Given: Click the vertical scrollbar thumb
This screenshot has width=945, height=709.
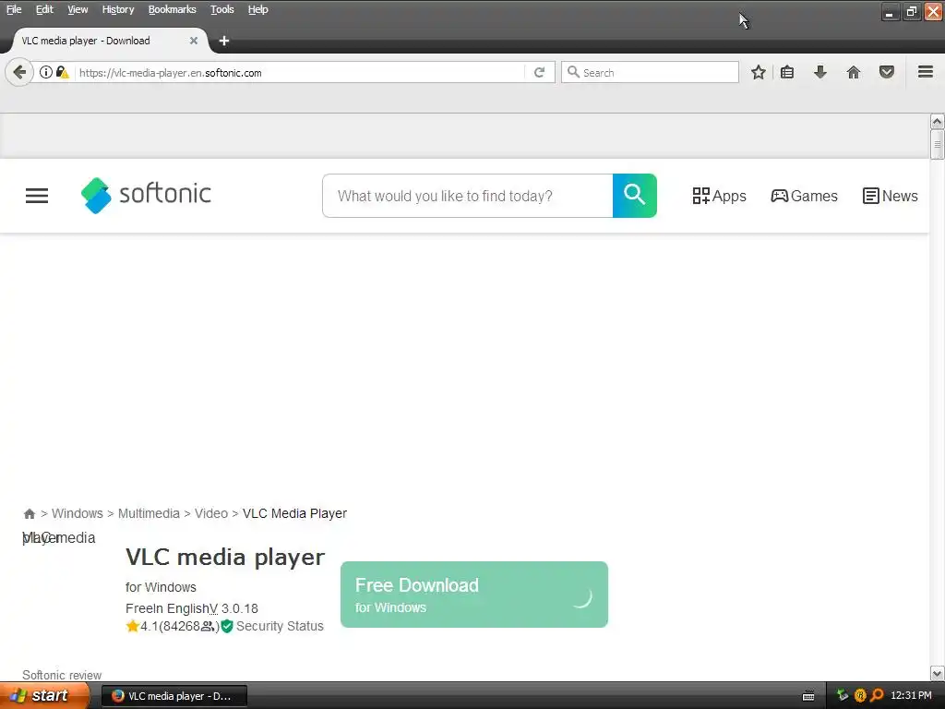Looking at the screenshot, I should pyautogui.click(x=937, y=145).
